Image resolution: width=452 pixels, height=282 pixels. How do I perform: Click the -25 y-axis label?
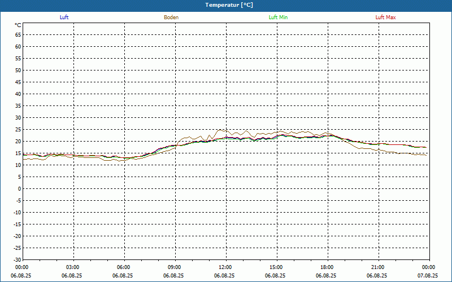pos(18,248)
